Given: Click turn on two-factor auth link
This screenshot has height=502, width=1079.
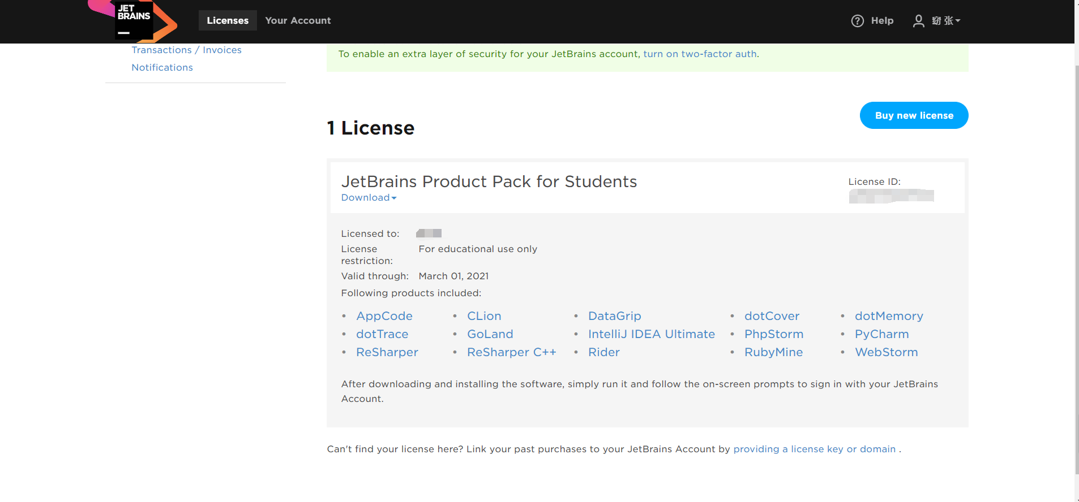Looking at the screenshot, I should click(700, 54).
